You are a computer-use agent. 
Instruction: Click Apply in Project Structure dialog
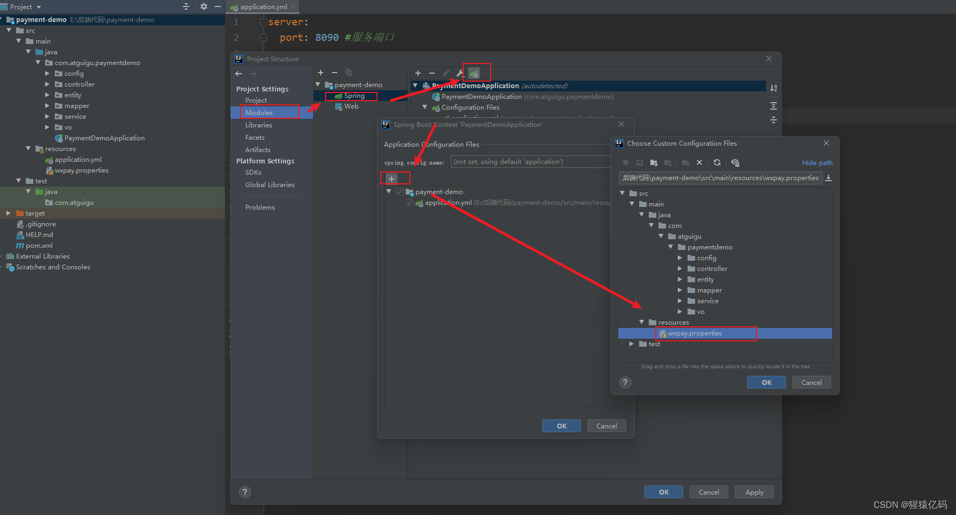(x=754, y=492)
